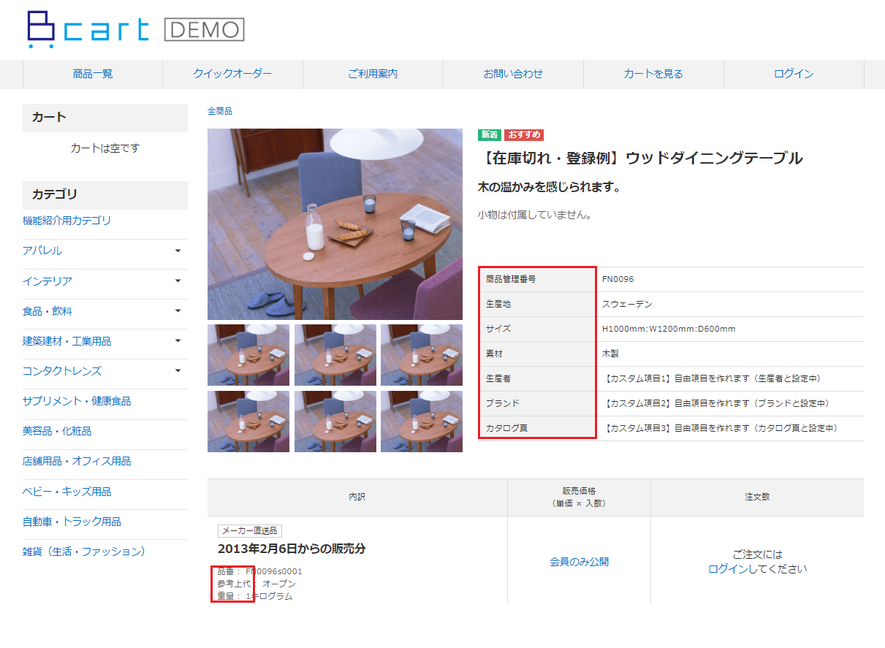Click the green 新着 badge
This screenshot has height=648, width=885.
490,134
